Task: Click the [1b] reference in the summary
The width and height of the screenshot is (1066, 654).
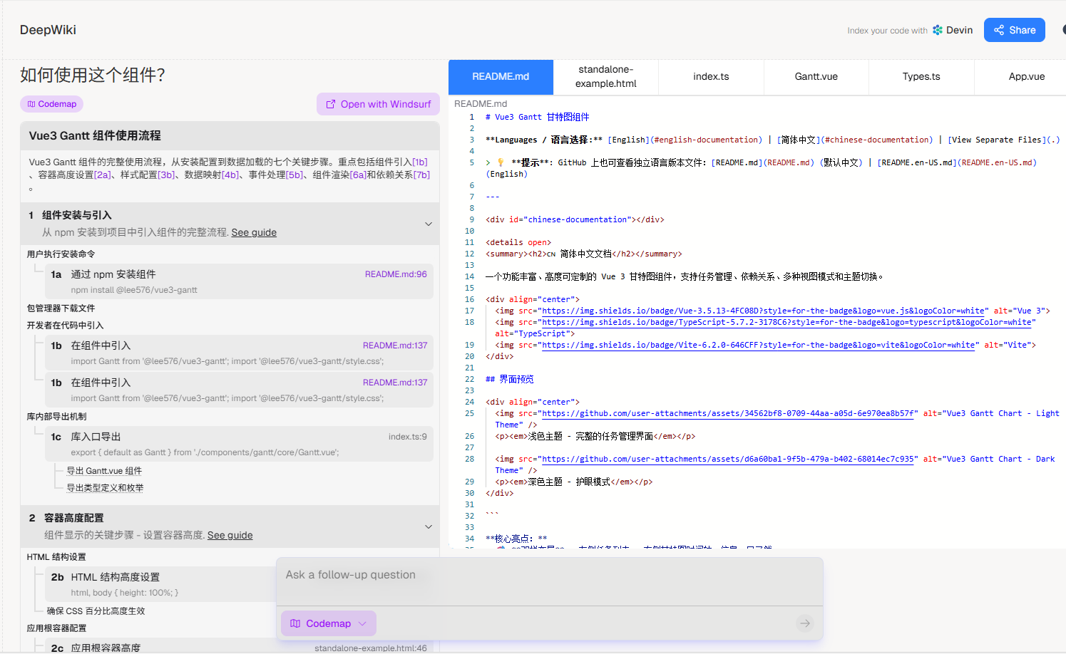Action: click(x=420, y=162)
